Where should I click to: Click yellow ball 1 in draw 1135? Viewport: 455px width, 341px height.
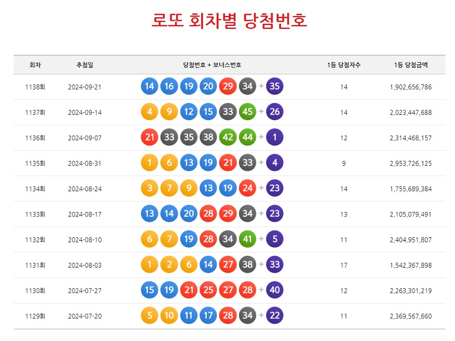click(149, 162)
